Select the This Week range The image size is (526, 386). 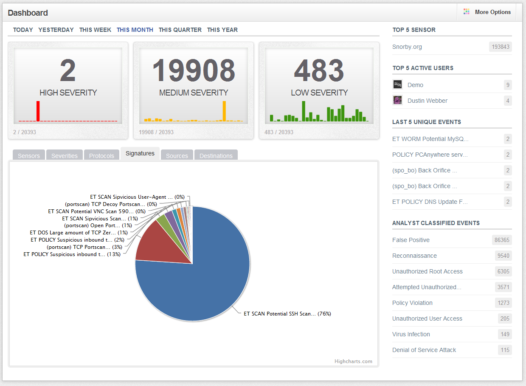[x=95, y=30]
